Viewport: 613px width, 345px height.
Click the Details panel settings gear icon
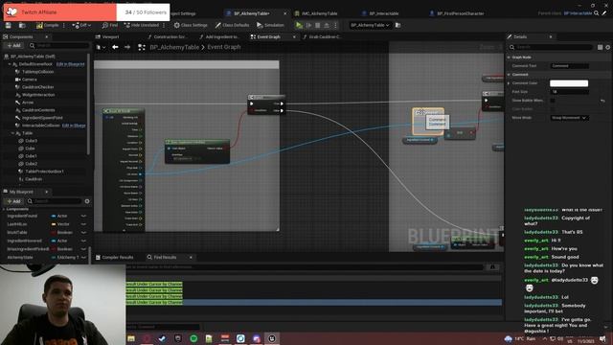click(x=608, y=47)
